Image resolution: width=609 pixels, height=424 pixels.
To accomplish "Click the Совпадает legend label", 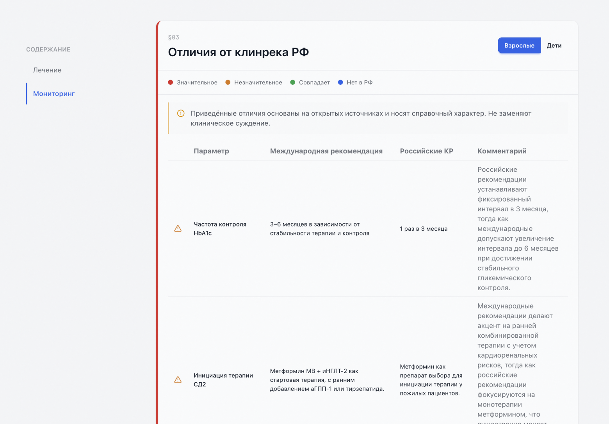I will tap(314, 82).
